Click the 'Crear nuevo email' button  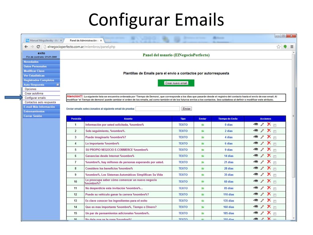(x=176, y=83)
